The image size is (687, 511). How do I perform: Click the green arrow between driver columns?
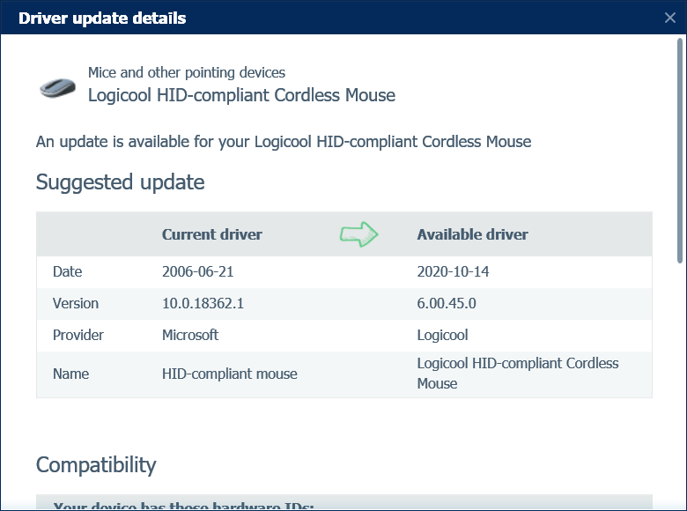click(358, 234)
